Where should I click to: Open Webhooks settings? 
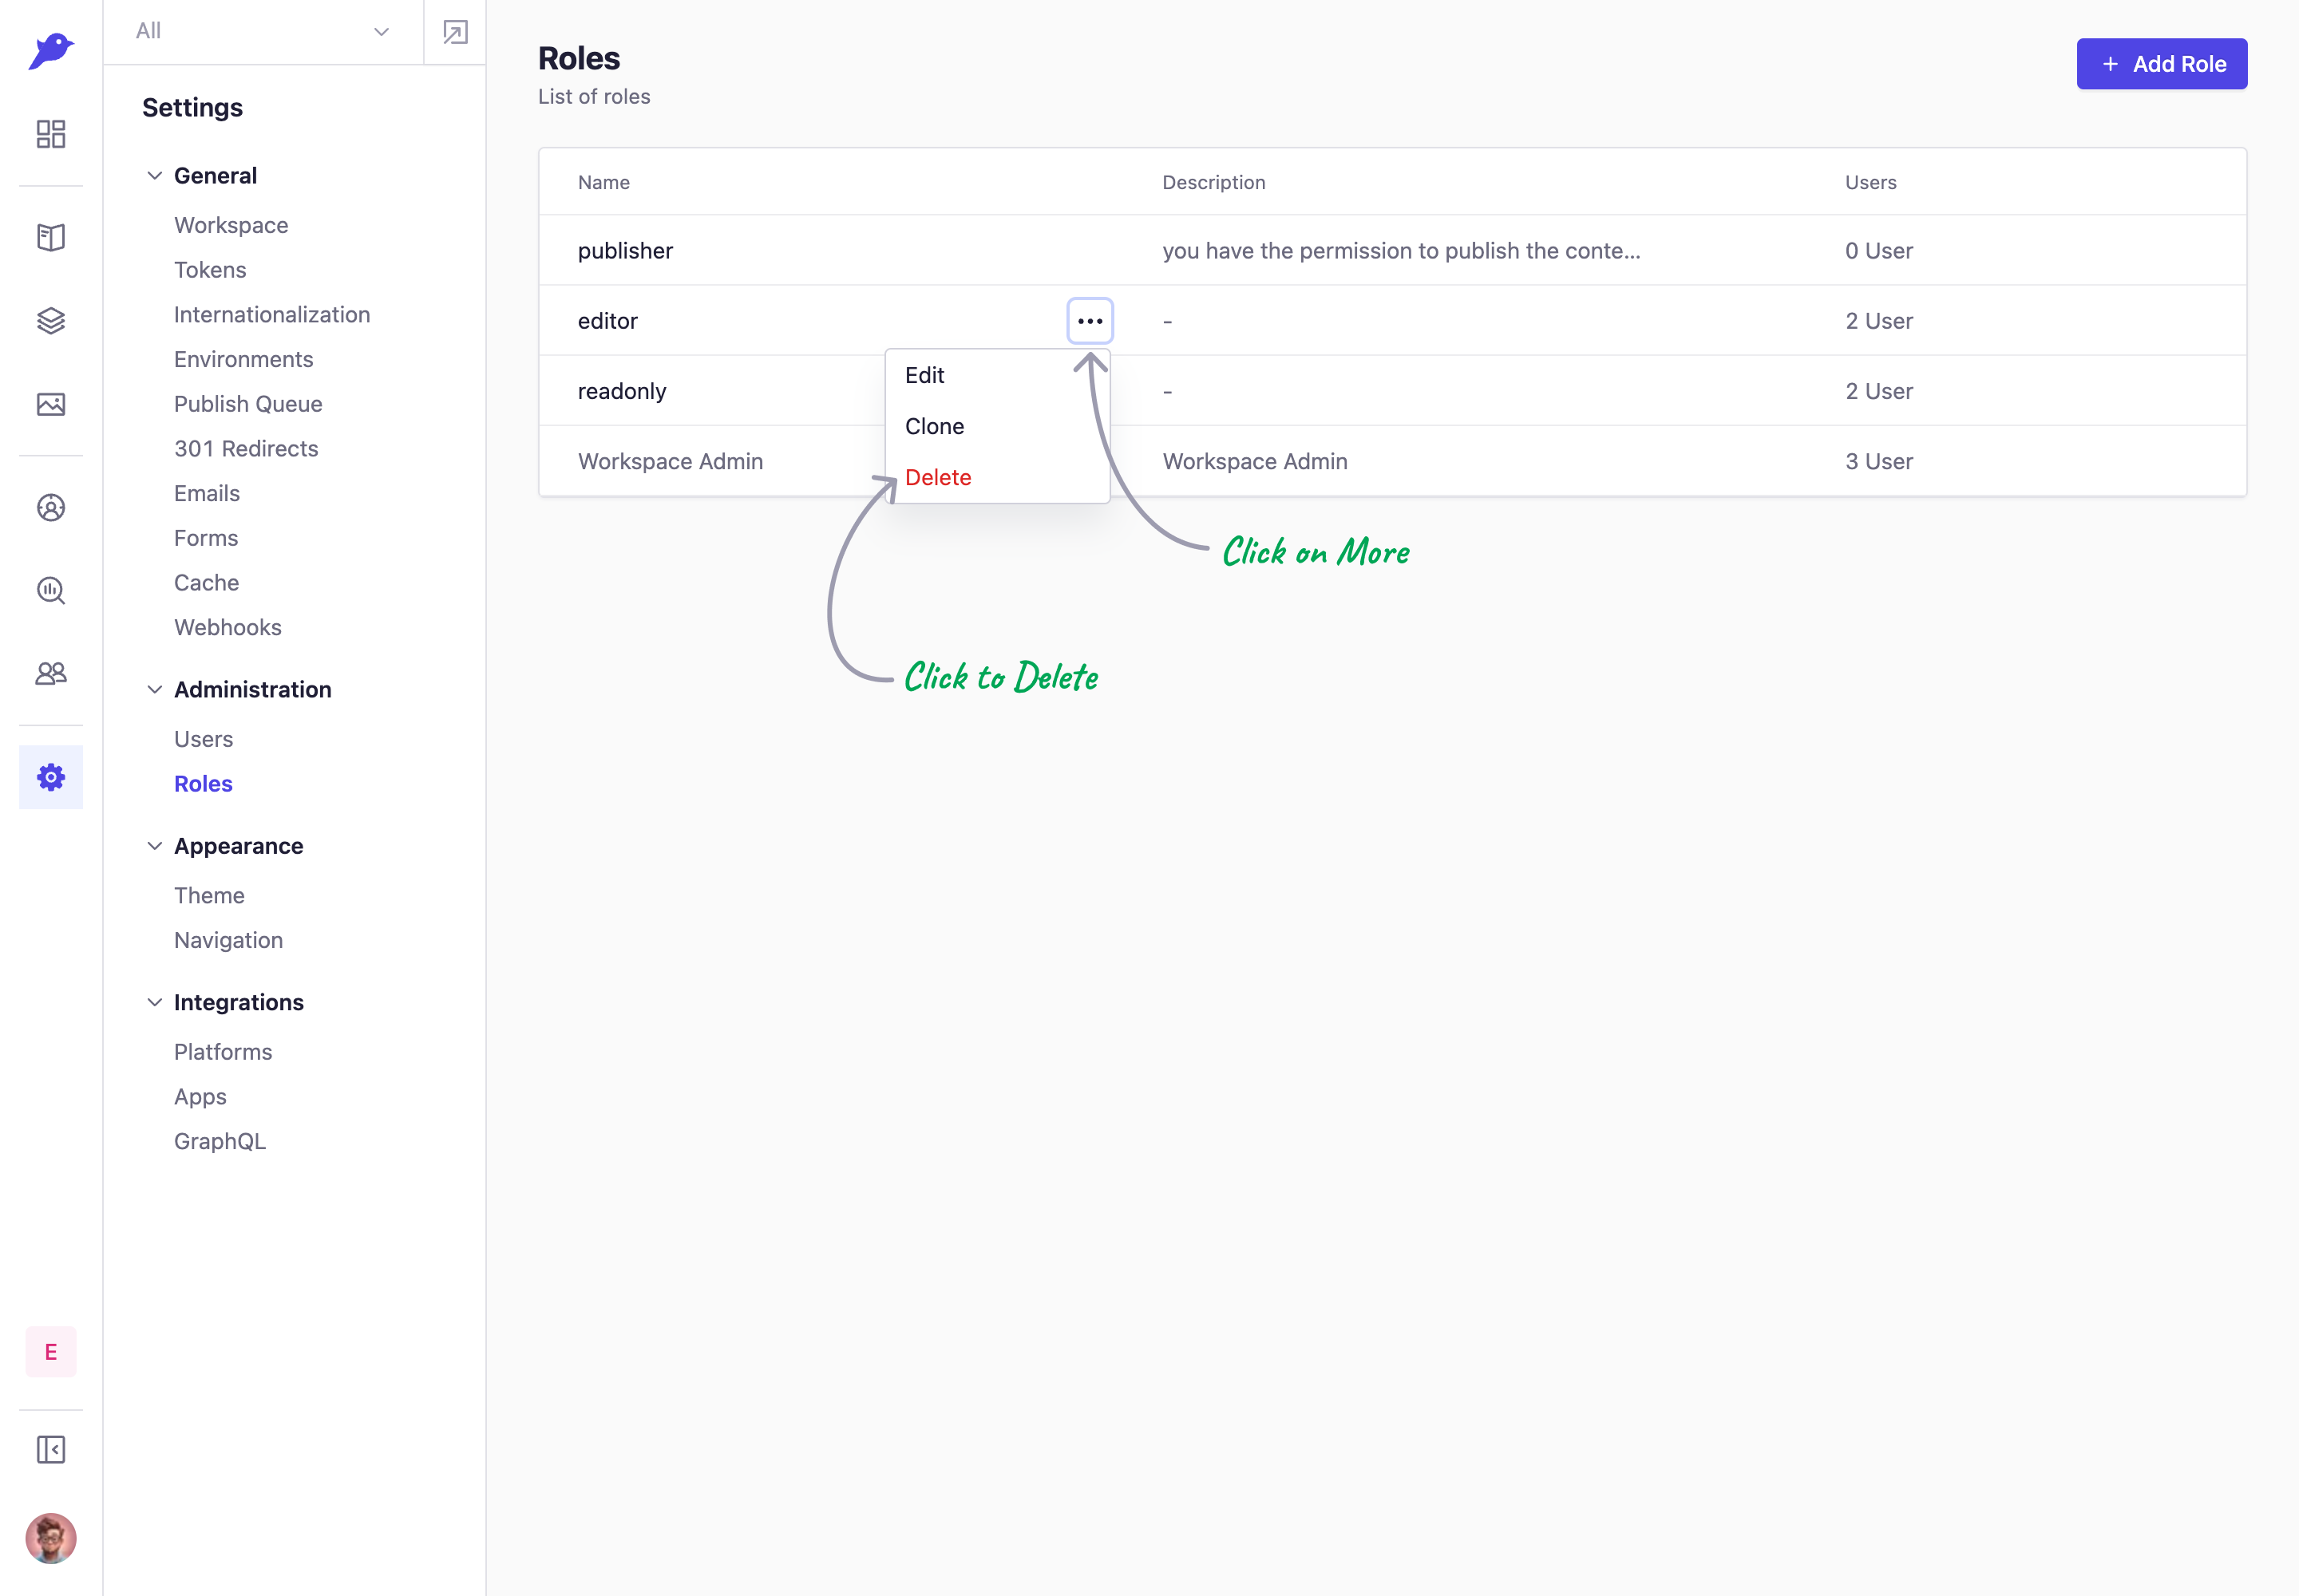pos(228,627)
